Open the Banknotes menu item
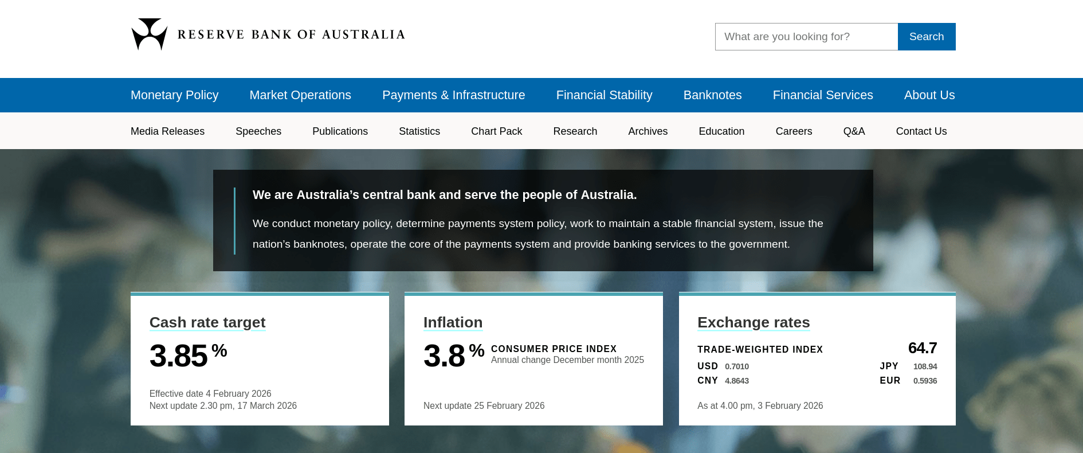 [x=712, y=95]
